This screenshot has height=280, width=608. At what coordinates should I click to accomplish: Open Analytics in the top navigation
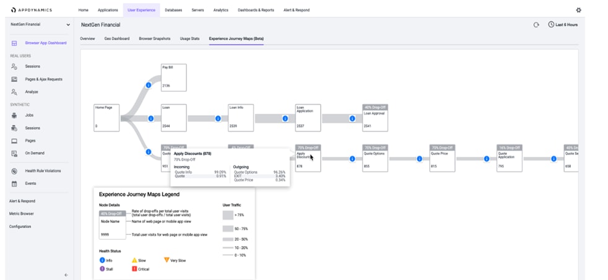tap(221, 10)
